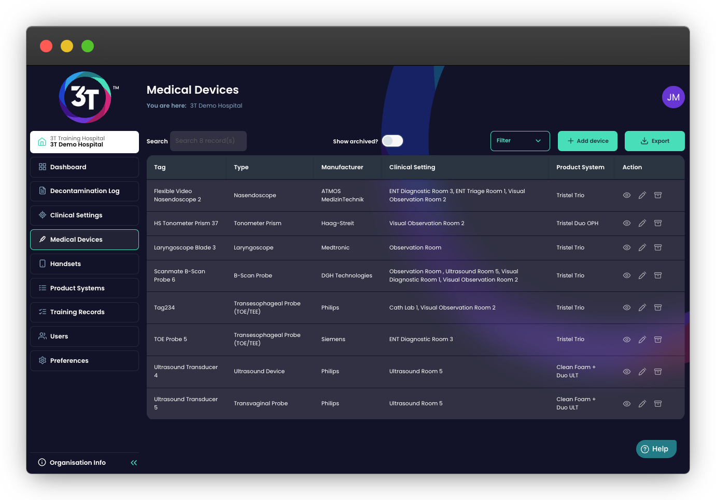716x500 pixels.
Task: Open the Help widget
Action: point(656,449)
